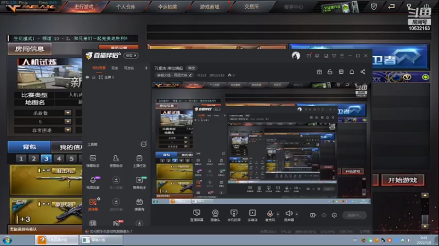Image resolution: width=439 pixels, height=246 pixels.
Task: Open the 视频连麦 tool
Action: (x=93, y=183)
